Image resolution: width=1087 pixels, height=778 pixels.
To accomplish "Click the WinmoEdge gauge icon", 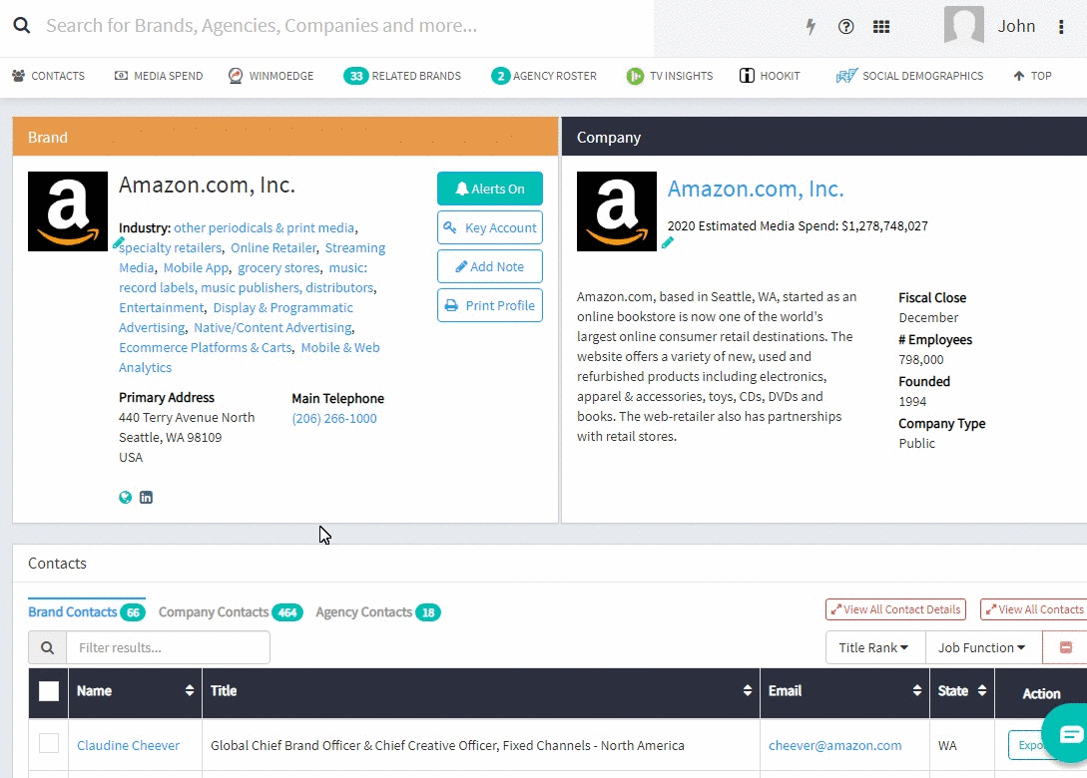I will pyautogui.click(x=236, y=76).
